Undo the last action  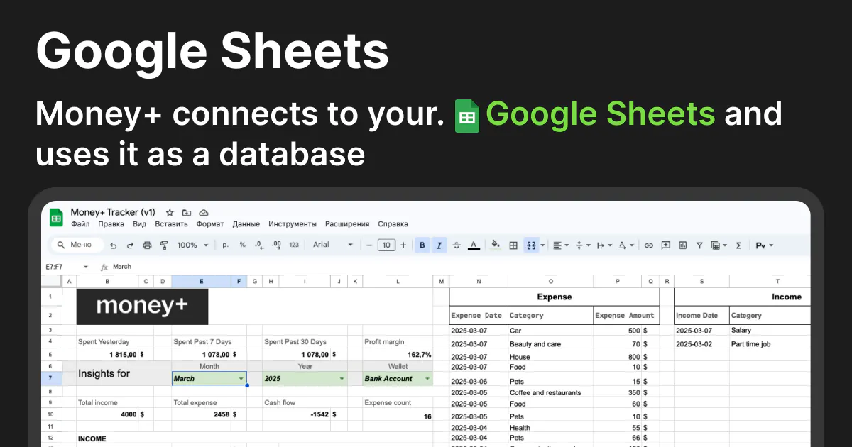113,245
